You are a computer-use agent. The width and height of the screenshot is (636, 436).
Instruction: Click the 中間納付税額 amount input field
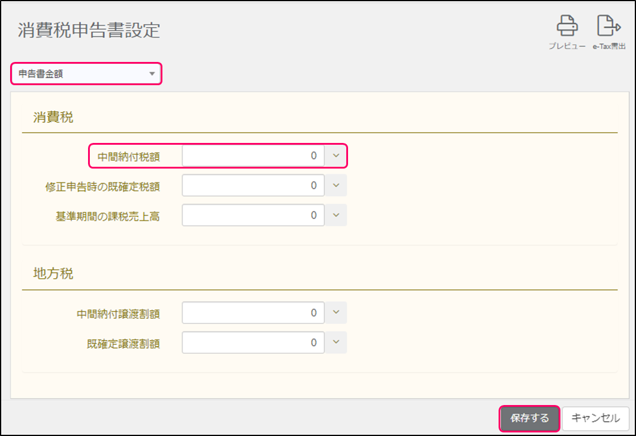pos(253,156)
